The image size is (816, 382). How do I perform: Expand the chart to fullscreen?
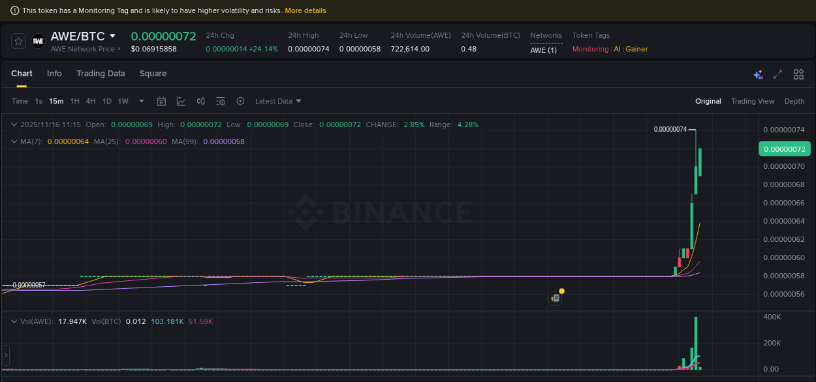[x=777, y=74]
